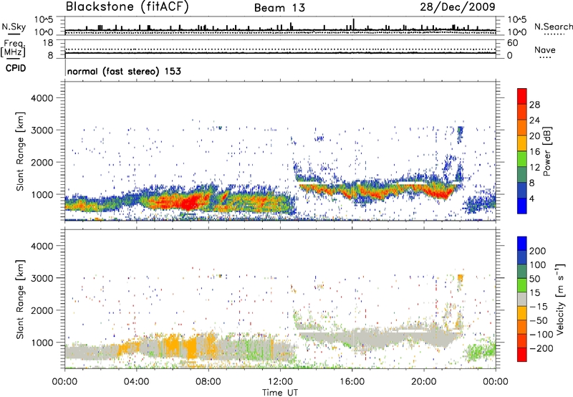The width and height of the screenshot is (573, 397).
Task: Click the '20:00' time axis label
Action: pos(423,382)
